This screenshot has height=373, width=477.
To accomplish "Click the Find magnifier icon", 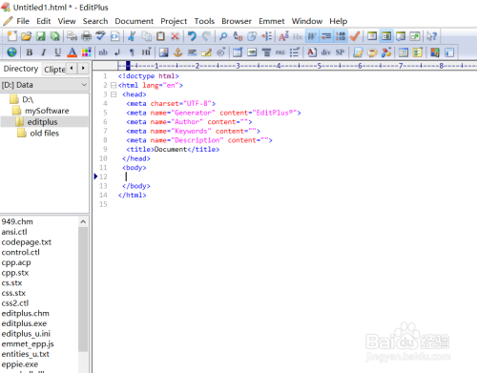I will pyautogui.click(x=223, y=36).
